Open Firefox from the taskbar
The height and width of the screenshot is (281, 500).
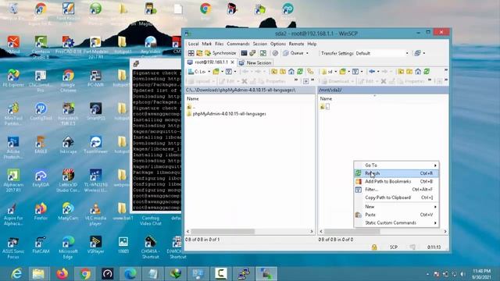(62, 274)
